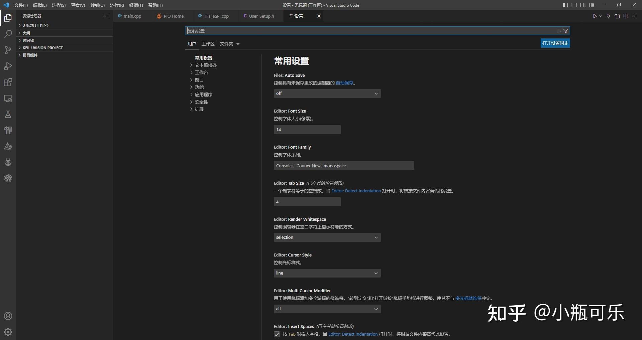
Task: Split the editor to the right
Action: 626,16
